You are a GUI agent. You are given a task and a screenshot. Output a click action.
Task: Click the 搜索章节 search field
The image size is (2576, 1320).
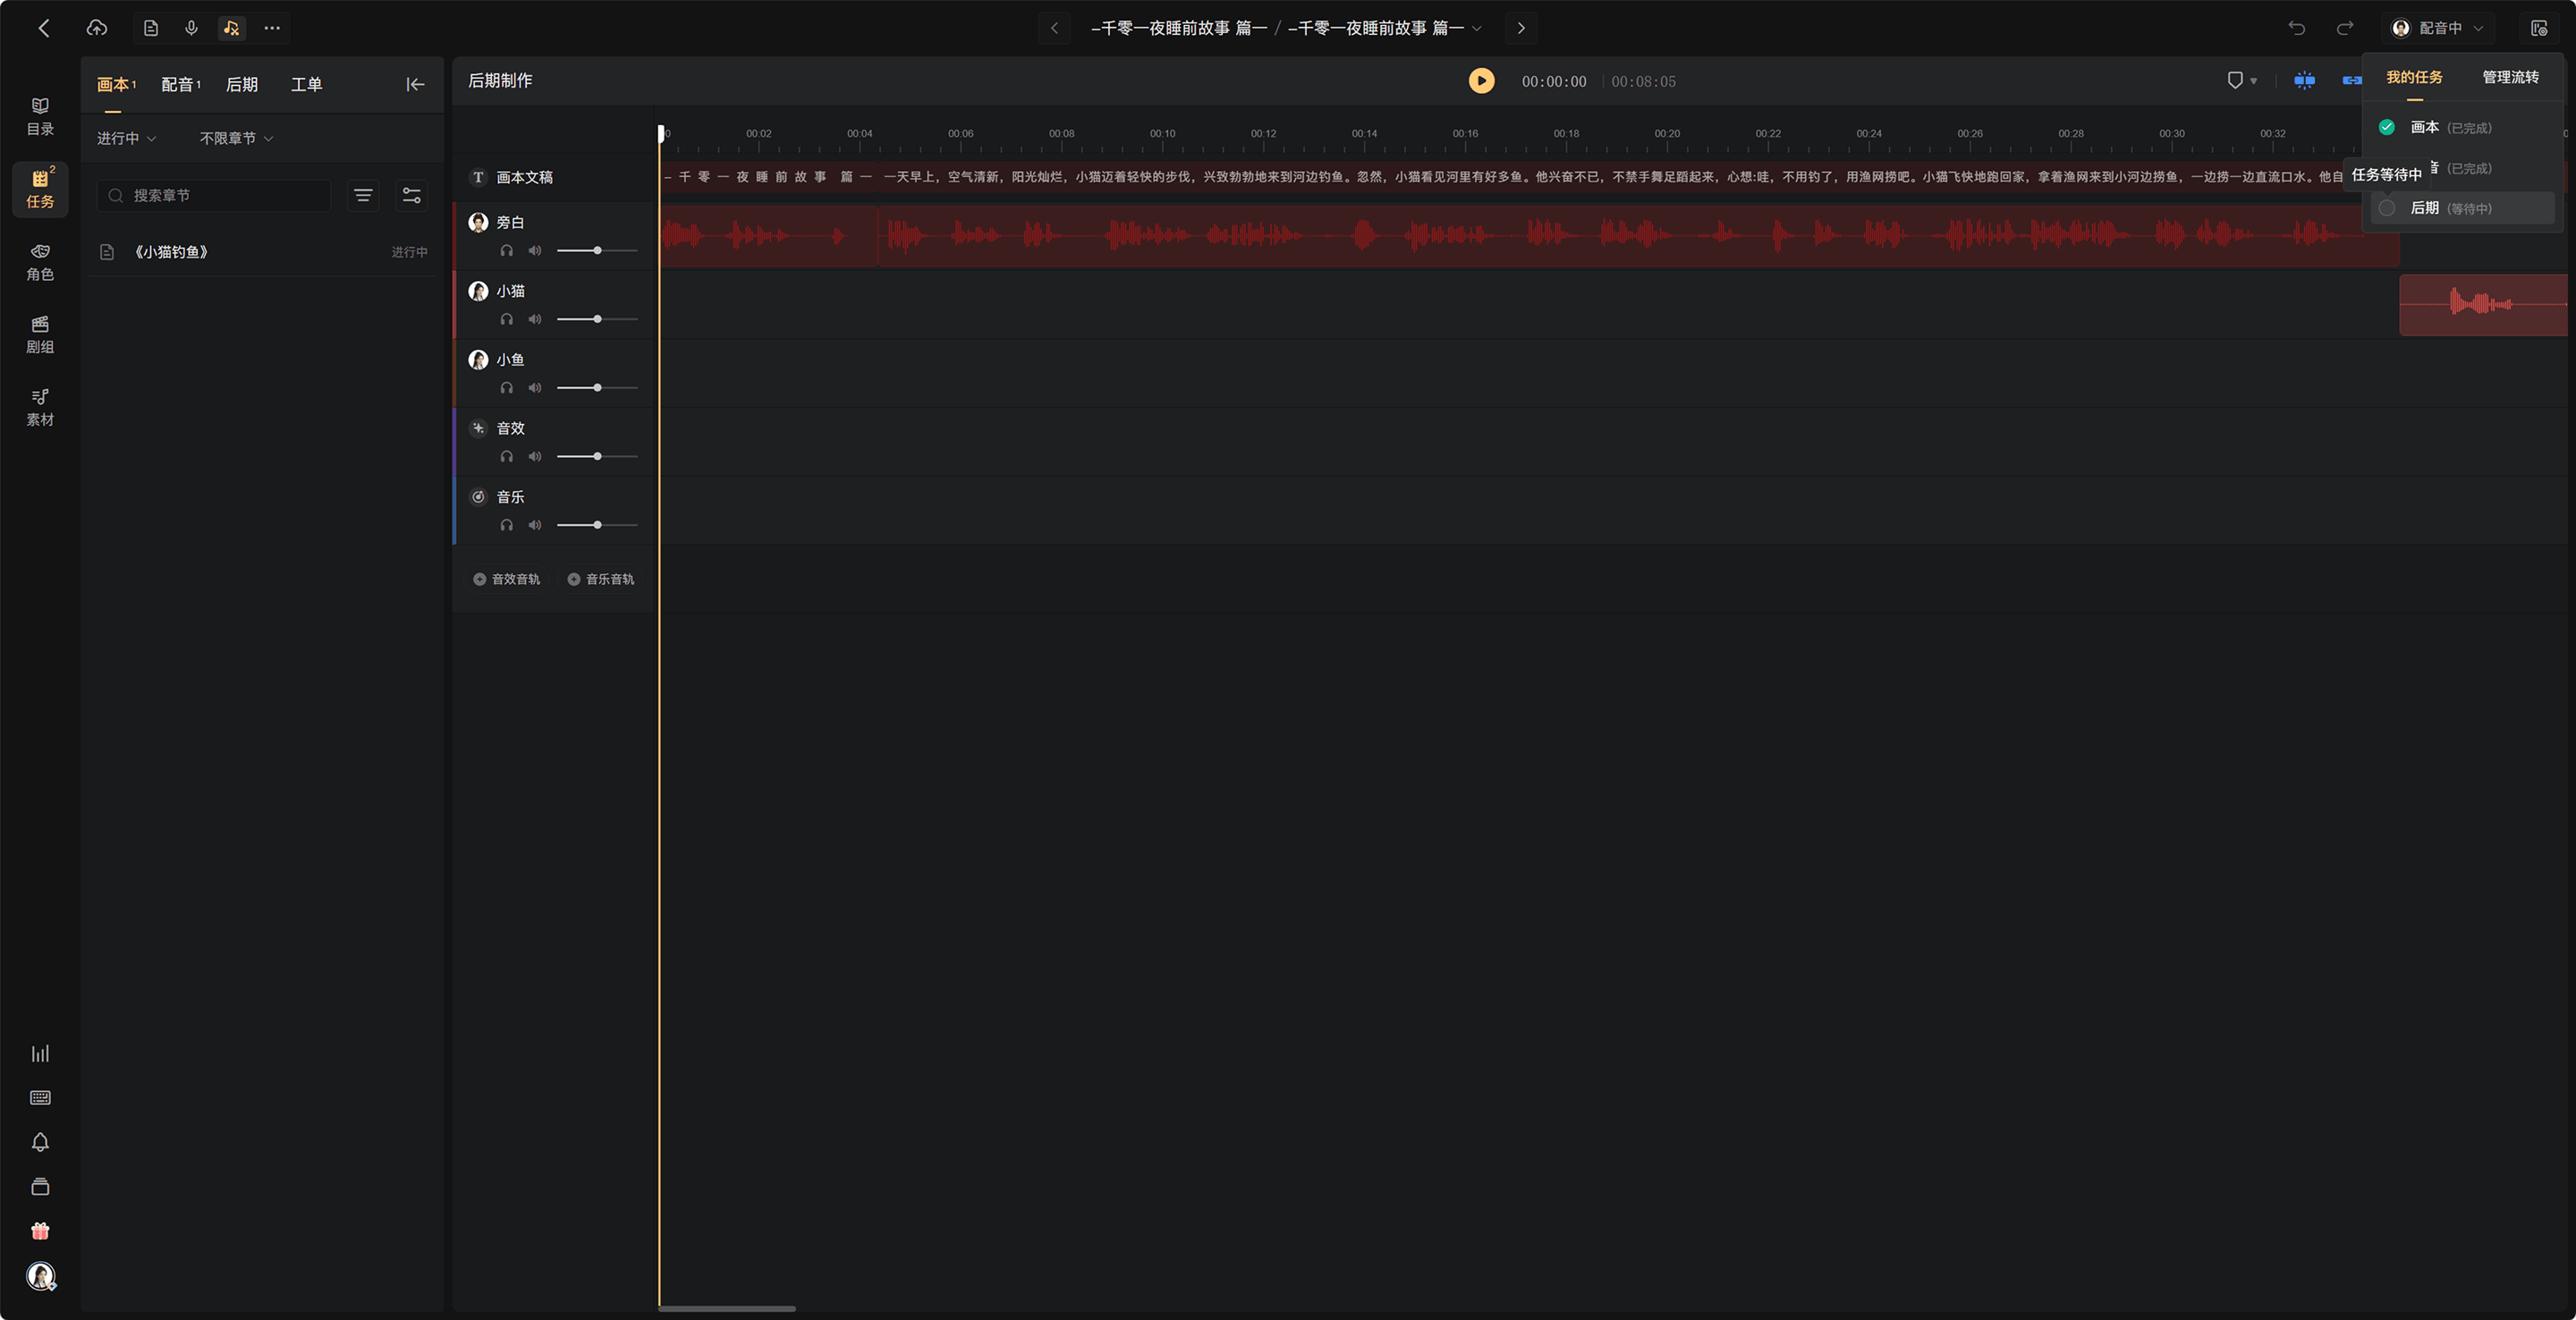pos(214,195)
